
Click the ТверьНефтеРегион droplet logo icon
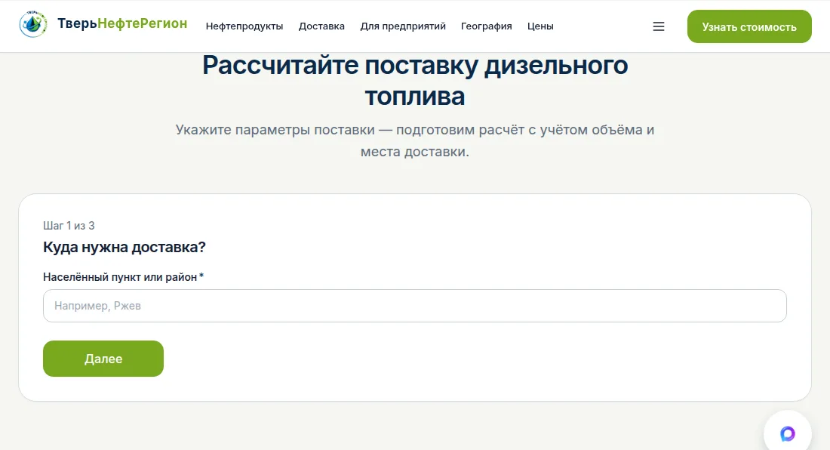(x=32, y=24)
